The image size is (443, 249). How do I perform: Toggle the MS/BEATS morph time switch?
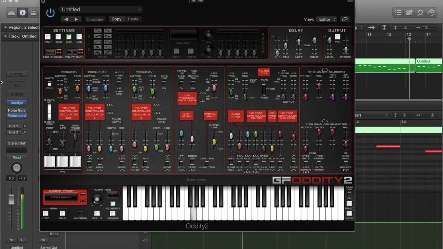coord(112,204)
